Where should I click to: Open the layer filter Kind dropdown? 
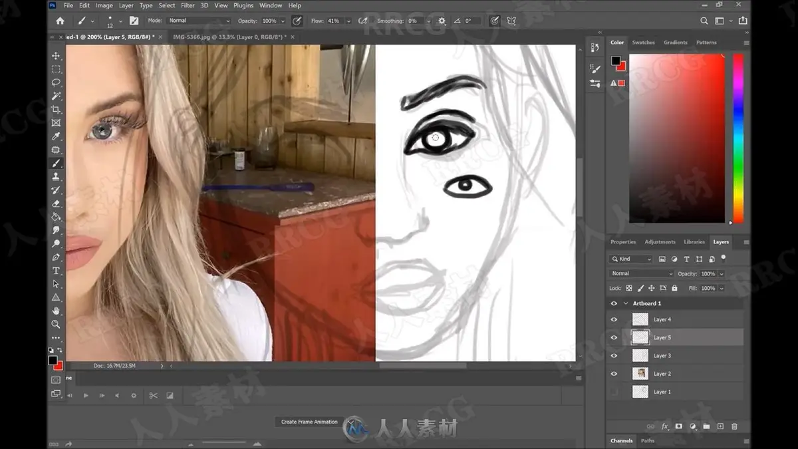click(631, 259)
